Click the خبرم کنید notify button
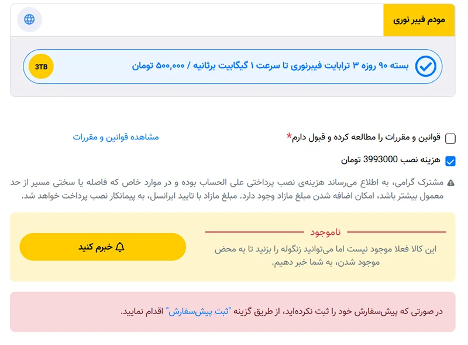Viewport: 468px width, 345px height. (103, 247)
